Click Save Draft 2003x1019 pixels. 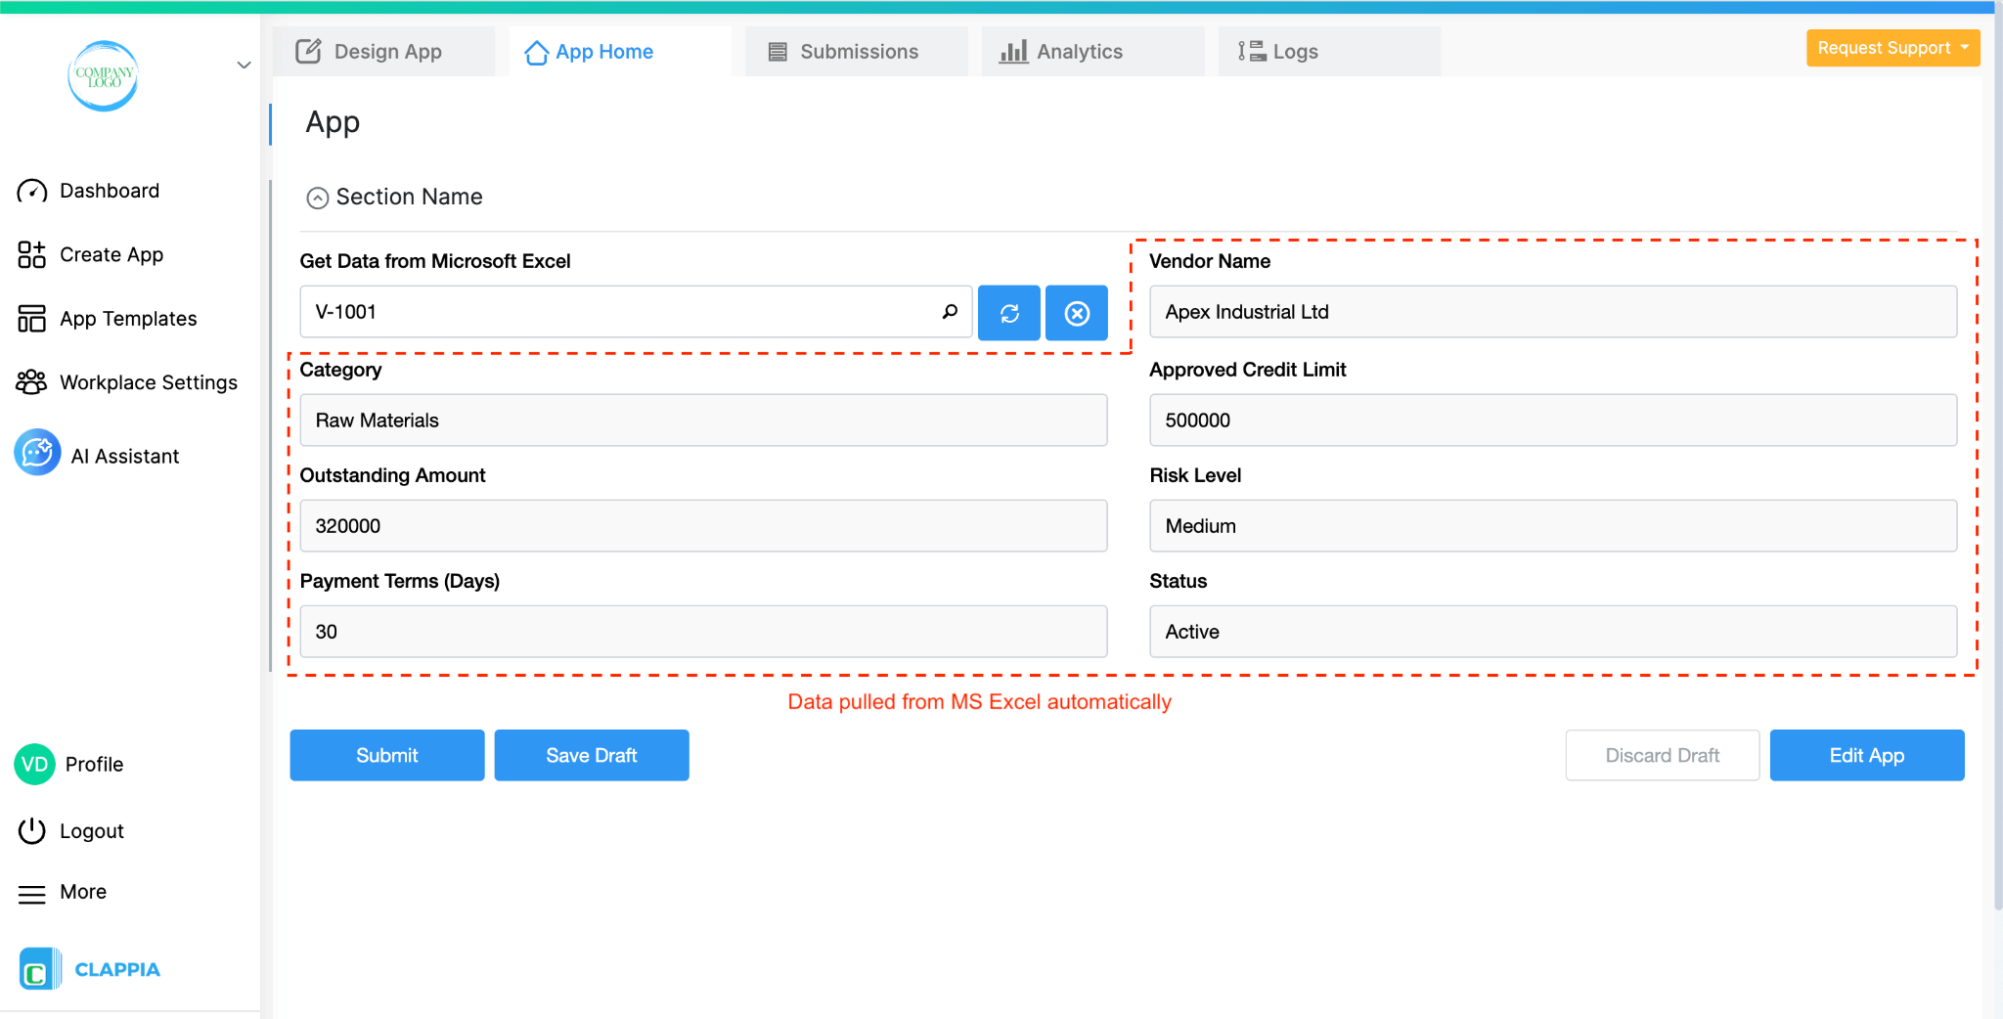[x=591, y=755]
